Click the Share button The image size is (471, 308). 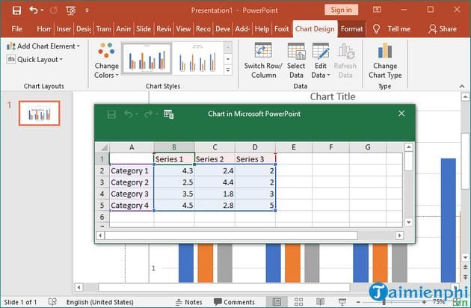pyautogui.click(x=443, y=29)
